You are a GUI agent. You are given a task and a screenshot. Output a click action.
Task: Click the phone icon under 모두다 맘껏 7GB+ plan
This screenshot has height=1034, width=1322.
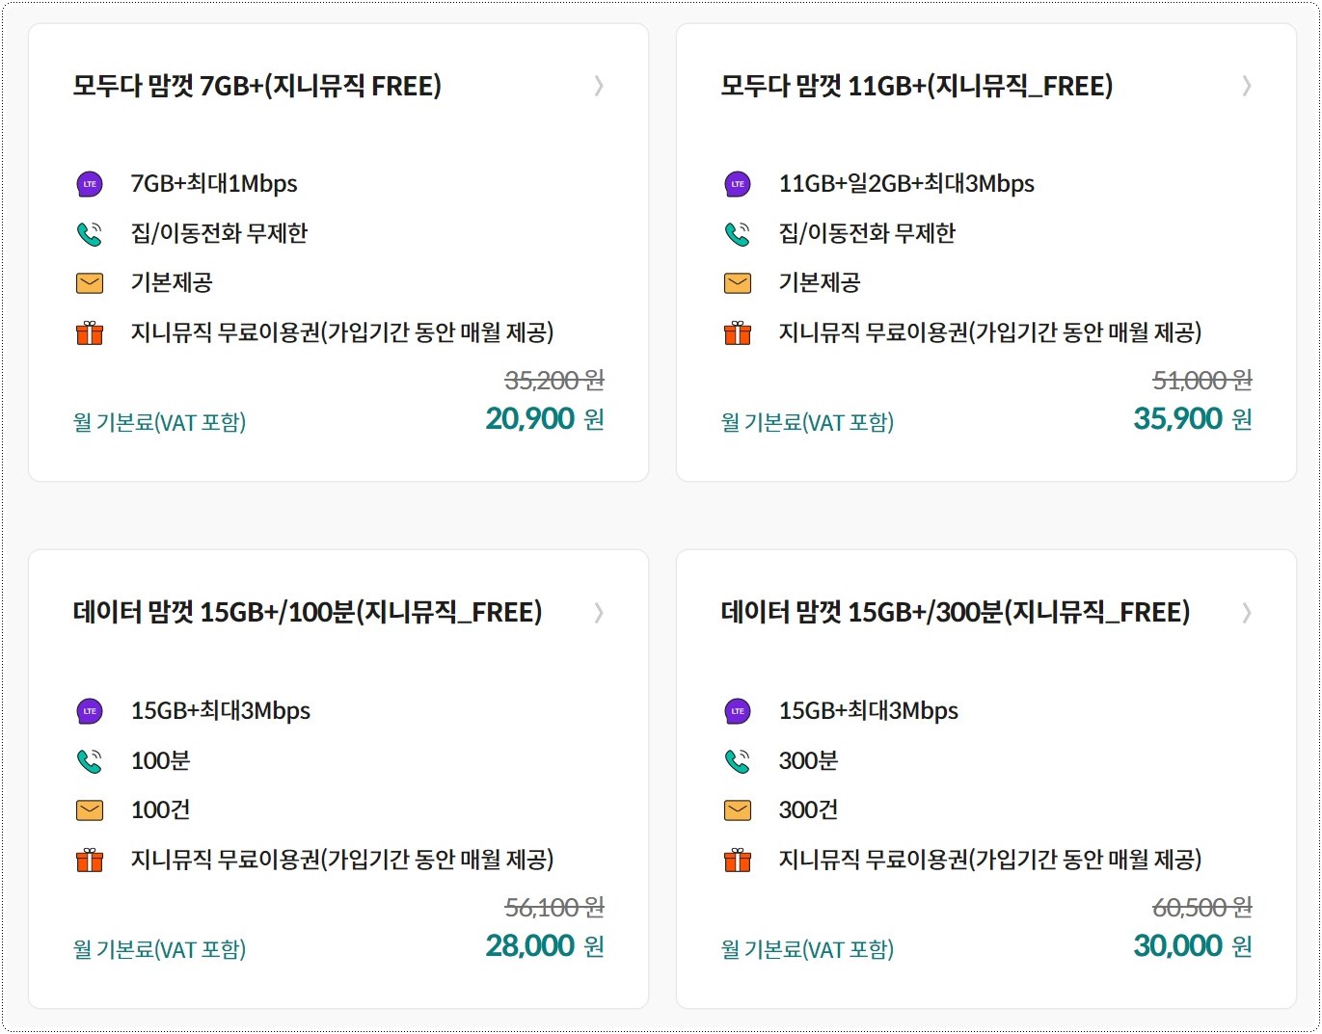pyautogui.click(x=90, y=233)
